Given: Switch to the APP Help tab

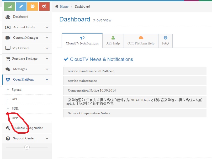Looking at the screenshot, I should (x=113, y=41).
